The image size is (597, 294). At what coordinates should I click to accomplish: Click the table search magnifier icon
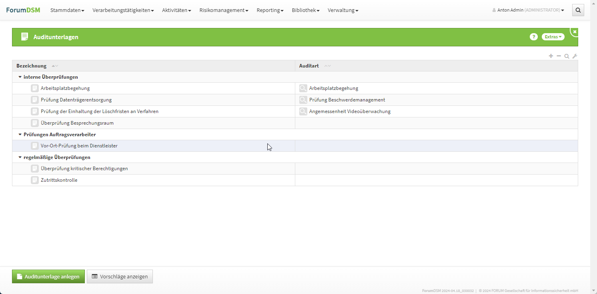pyautogui.click(x=567, y=56)
